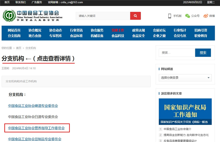The height and width of the screenshot is (142, 220).
Task: Click 分支机构 in the breadcrumb
Action: point(31,48)
